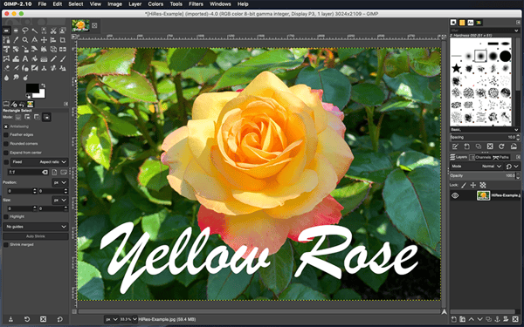Select the Eraser tool

pos(6,68)
